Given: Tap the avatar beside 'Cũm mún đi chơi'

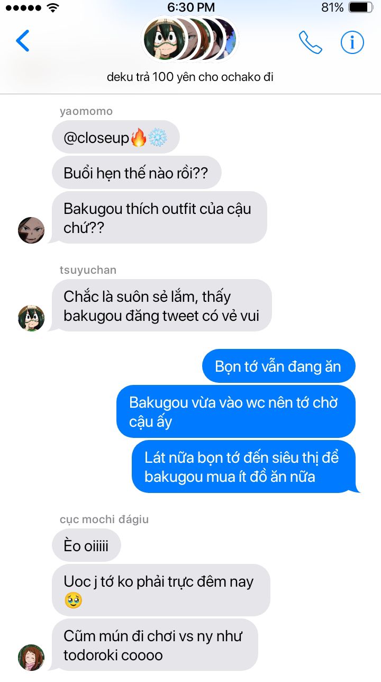Looking at the screenshot, I should click(x=31, y=658).
